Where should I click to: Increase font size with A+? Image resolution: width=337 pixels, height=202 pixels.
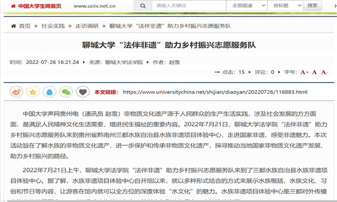pos(304,72)
